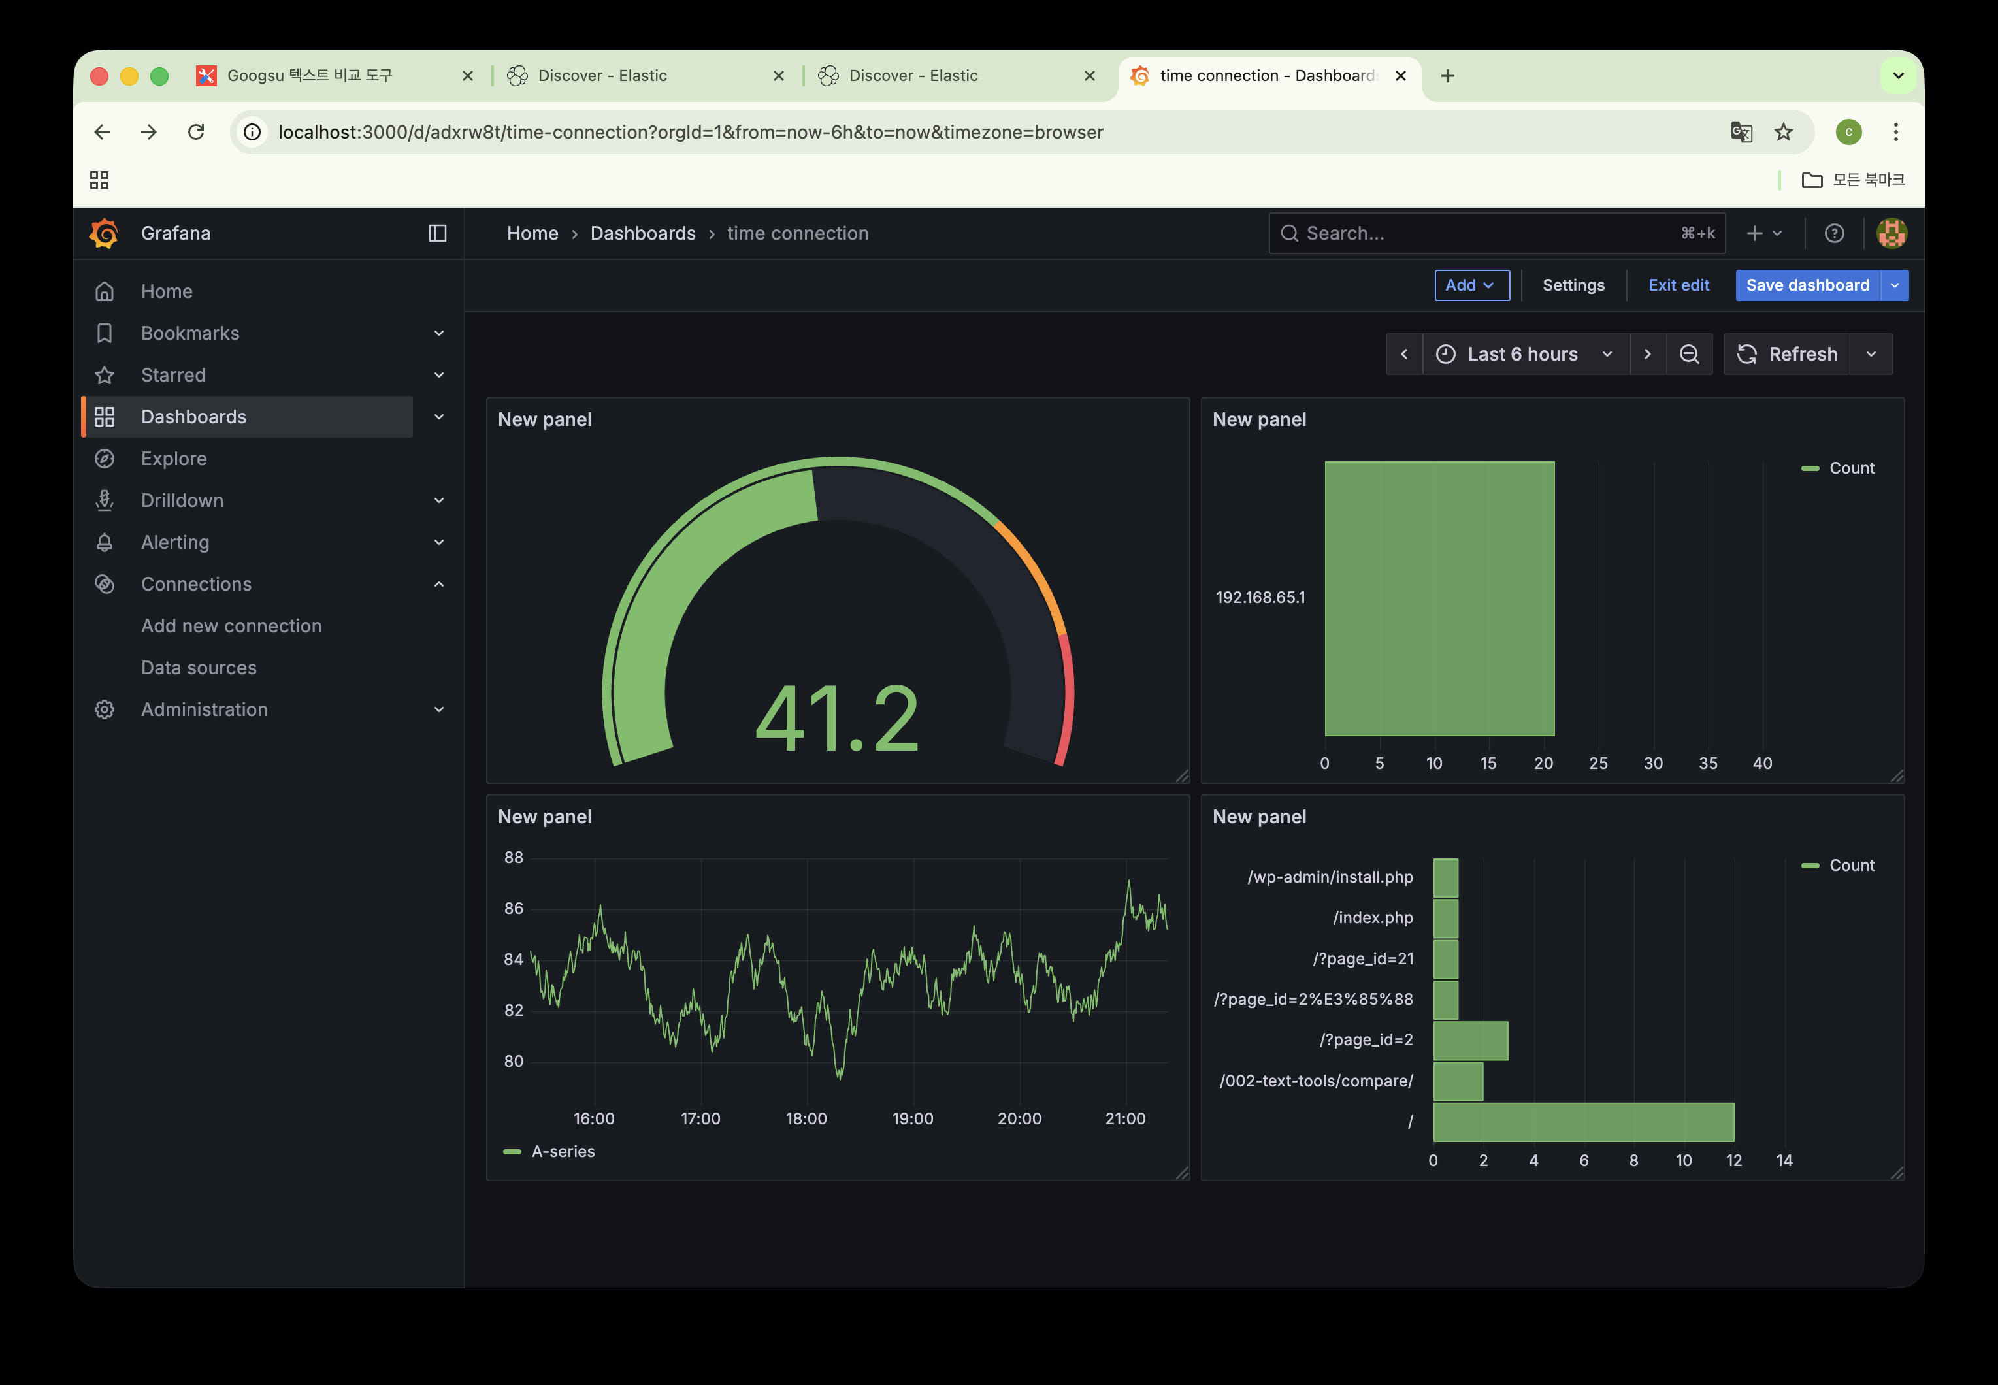1998x1385 pixels.
Task: Collapse the Connections section chevron
Action: pyautogui.click(x=439, y=584)
